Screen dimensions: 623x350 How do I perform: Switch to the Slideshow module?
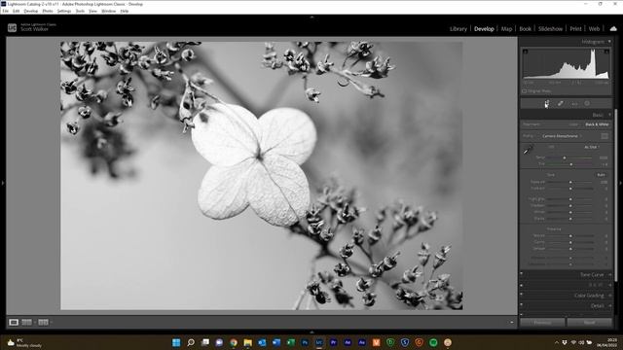550,29
